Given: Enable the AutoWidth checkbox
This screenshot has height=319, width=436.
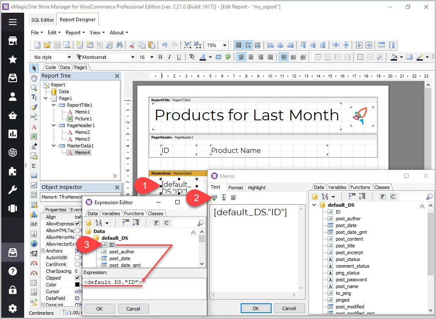Looking at the screenshot, I should pyautogui.click(x=77, y=258).
